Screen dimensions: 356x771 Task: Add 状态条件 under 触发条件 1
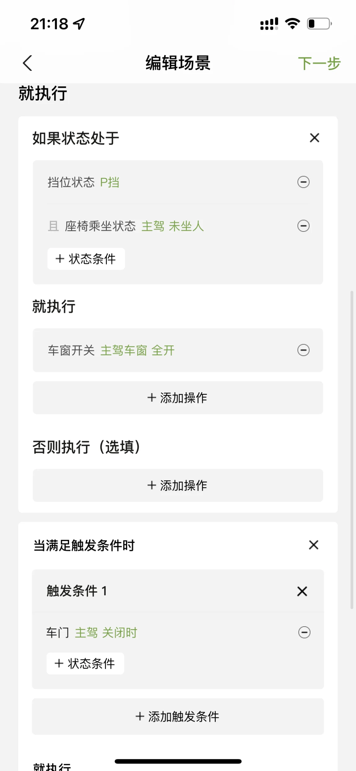85,664
